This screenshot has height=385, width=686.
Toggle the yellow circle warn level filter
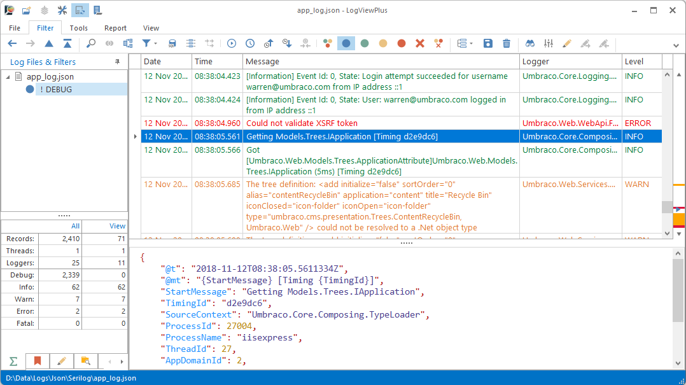point(383,43)
